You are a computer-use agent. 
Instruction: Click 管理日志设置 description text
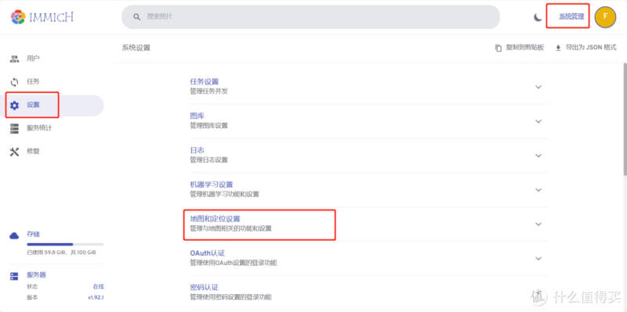click(208, 160)
